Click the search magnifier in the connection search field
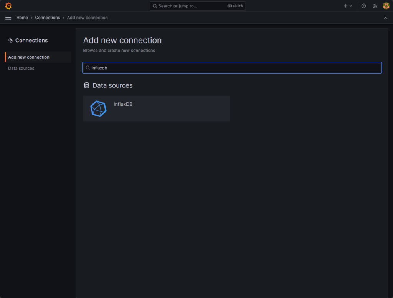This screenshot has width=393, height=298. point(88,67)
